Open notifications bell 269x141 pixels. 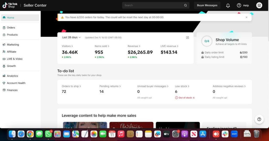(228, 6)
